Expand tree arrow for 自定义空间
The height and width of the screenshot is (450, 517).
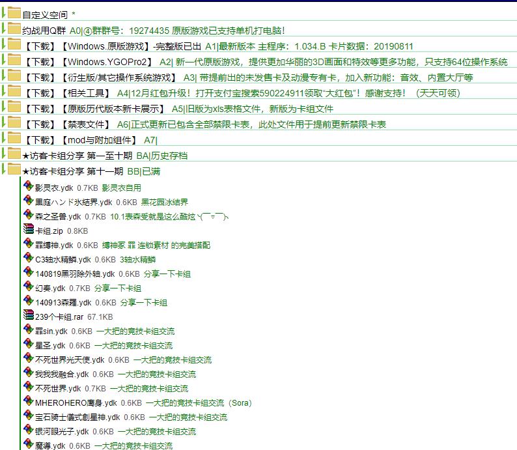4,12
